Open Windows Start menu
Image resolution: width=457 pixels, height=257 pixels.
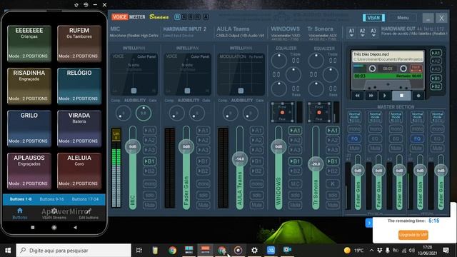click(x=8, y=251)
